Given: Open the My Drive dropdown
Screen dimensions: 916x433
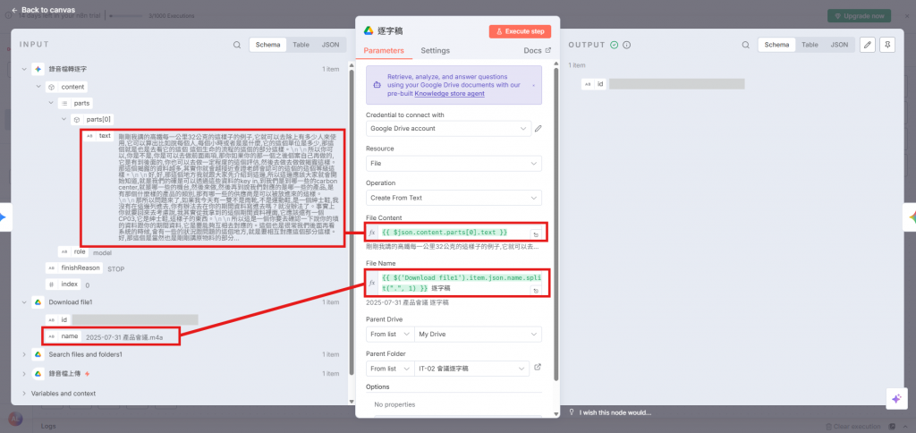Looking at the screenshot, I should (478, 335).
